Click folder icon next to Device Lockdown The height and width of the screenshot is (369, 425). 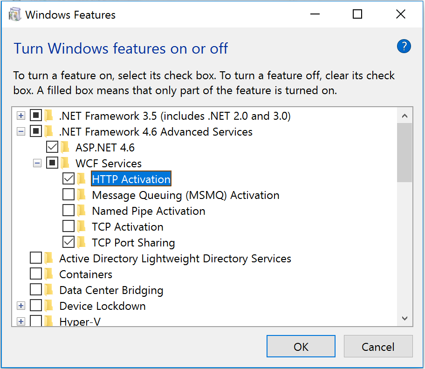click(49, 306)
